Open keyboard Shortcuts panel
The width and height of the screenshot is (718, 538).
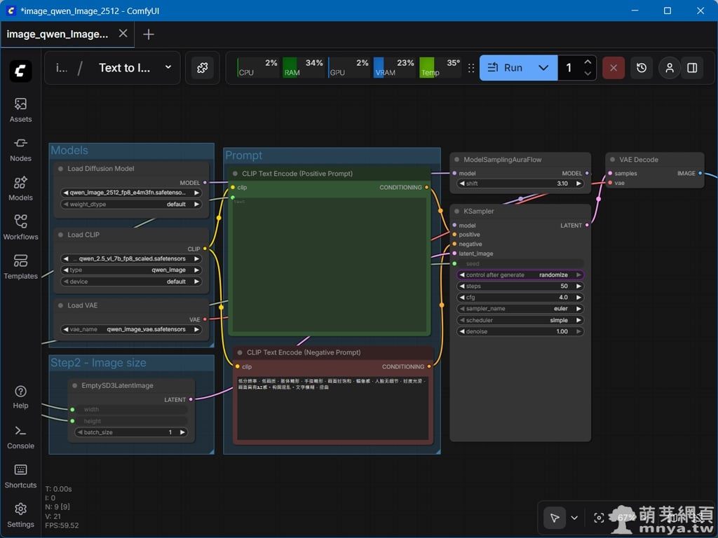[x=20, y=475]
